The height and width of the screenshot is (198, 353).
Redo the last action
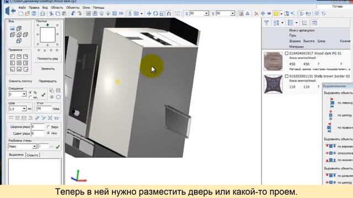(x=79, y=14)
